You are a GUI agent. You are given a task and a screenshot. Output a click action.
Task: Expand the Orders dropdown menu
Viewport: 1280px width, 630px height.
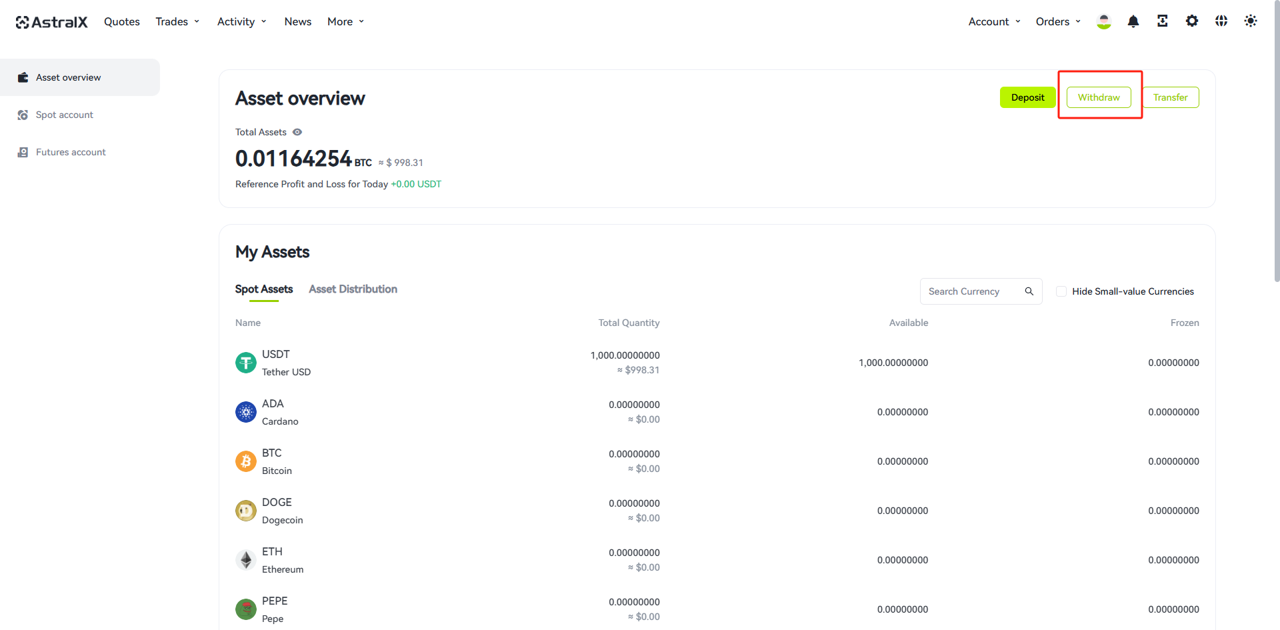[x=1059, y=21]
